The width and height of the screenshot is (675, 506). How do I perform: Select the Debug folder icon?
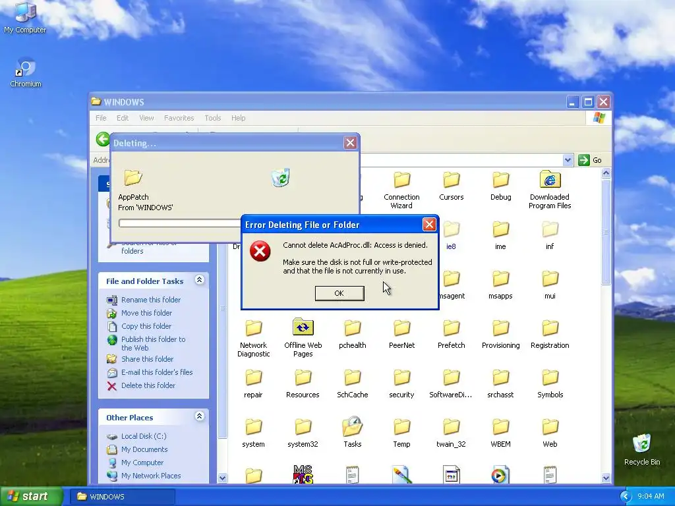coord(501,180)
